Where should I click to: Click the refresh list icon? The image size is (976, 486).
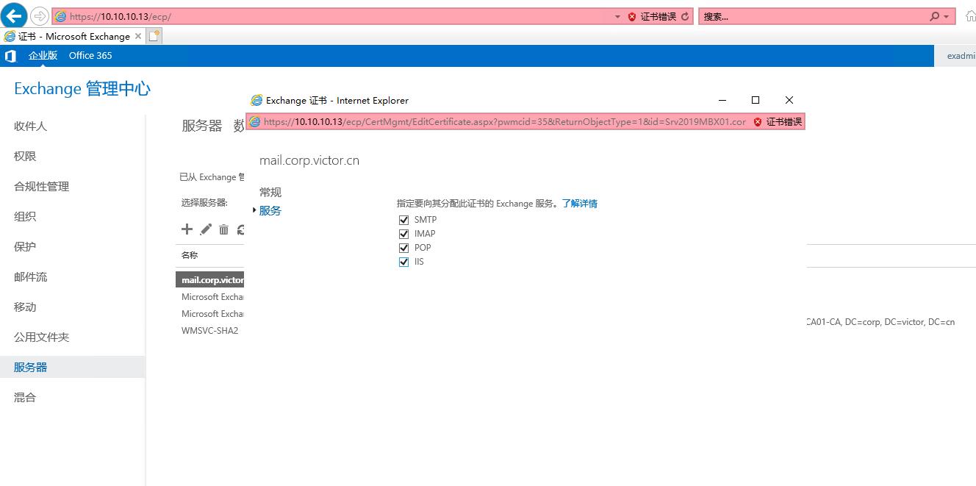pos(241,229)
